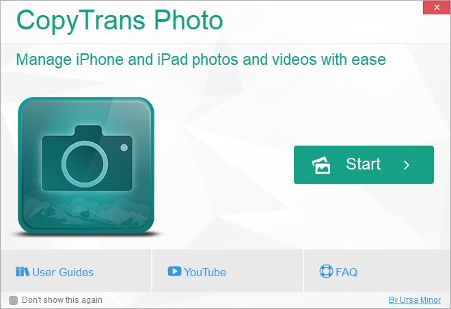Click the CopyTrans Photo title heading
This screenshot has height=309, width=451.
click(x=120, y=21)
